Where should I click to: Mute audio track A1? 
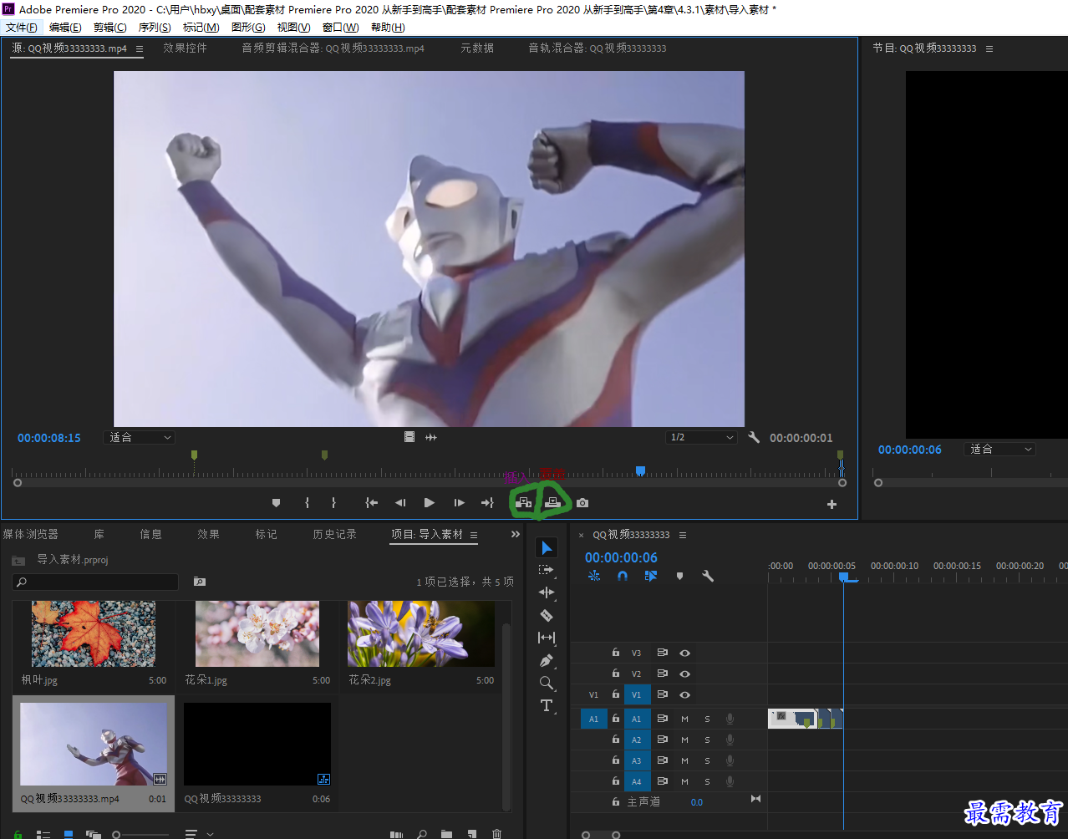(x=684, y=719)
